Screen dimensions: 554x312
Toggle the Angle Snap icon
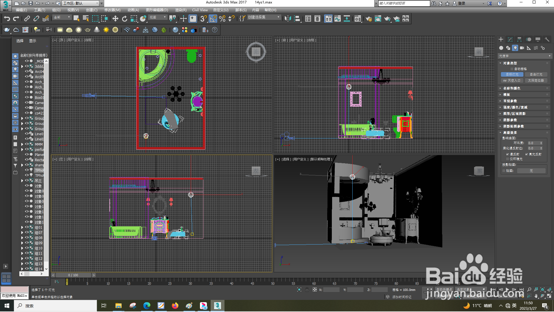click(213, 19)
